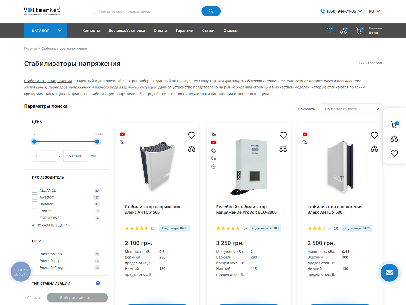Go to Главная breadcrumb link

point(30,48)
